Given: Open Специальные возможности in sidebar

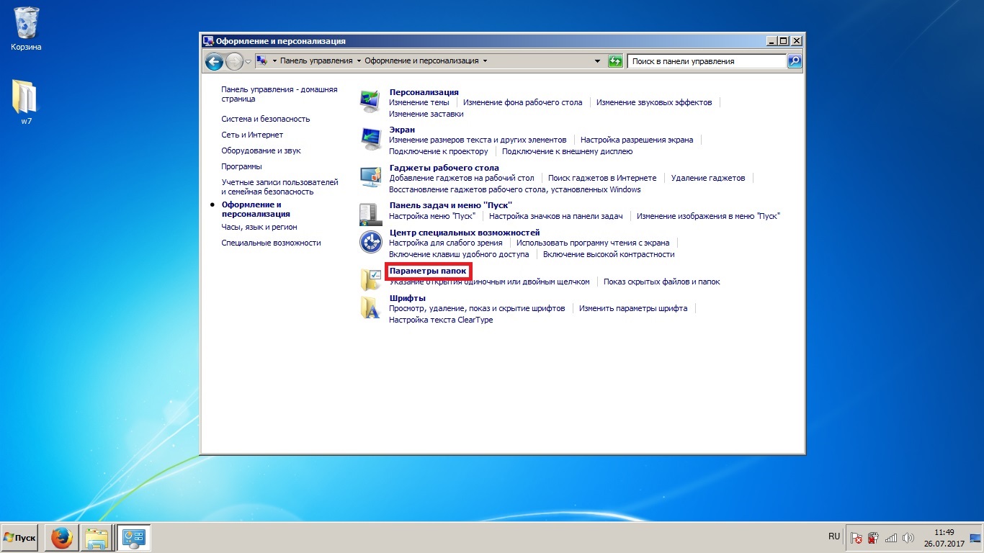Looking at the screenshot, I should [x=271, y=243].
